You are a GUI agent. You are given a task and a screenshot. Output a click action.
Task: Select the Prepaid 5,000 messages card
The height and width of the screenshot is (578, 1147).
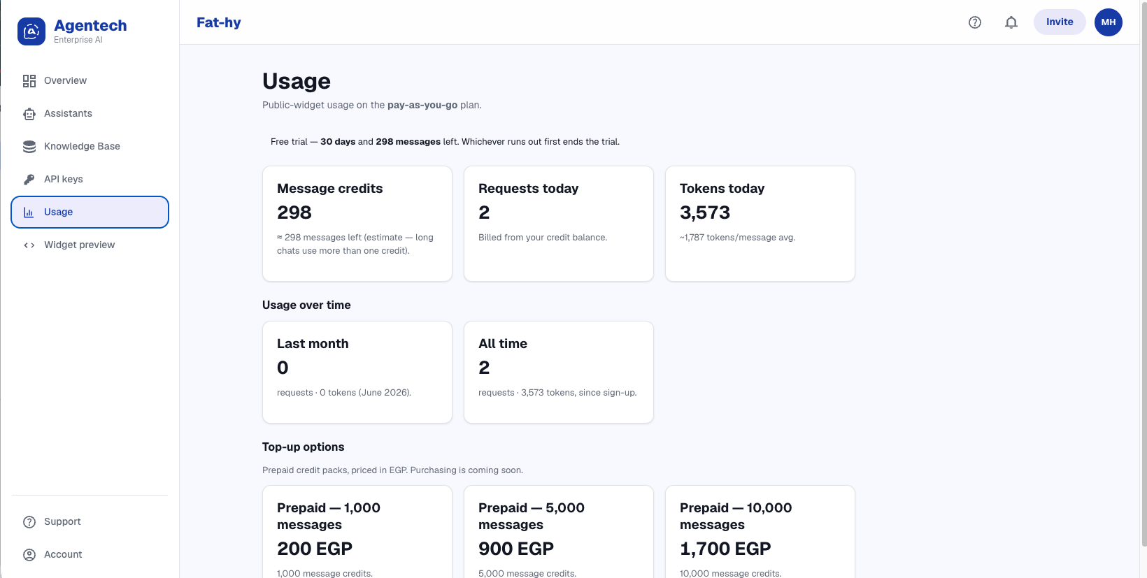tap(559, 532)
